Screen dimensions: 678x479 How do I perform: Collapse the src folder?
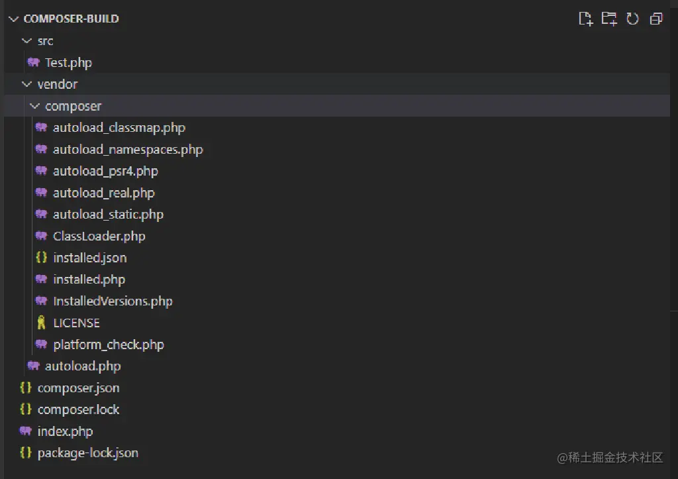tap(26, 41)
